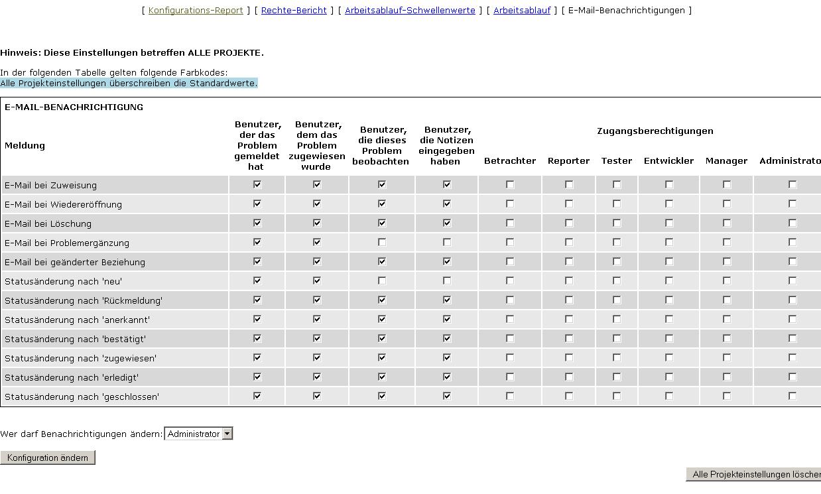
Task: Uncheck assigned user for Statusänderung nach 'zugewiesen'
Action: point(317,358)
